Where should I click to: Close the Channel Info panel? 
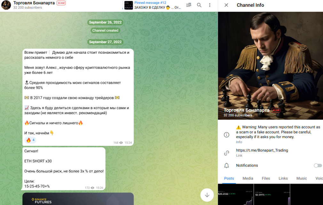click(x=226, y=5)
